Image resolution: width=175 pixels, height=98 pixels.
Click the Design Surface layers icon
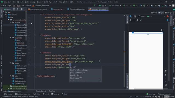[131, 16]
